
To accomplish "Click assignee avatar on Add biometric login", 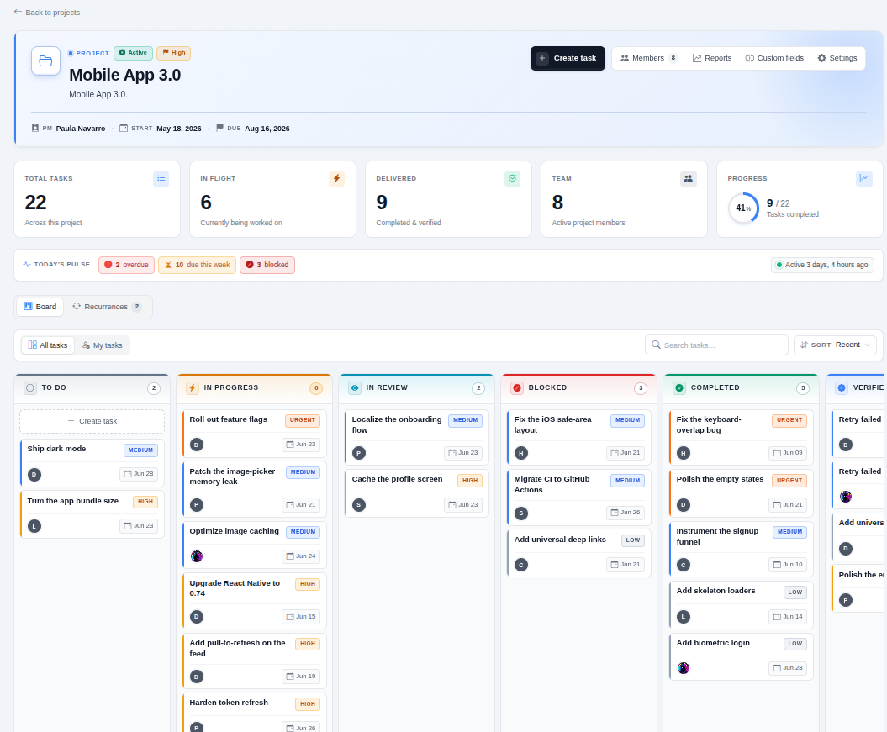I will pos(684,668).
